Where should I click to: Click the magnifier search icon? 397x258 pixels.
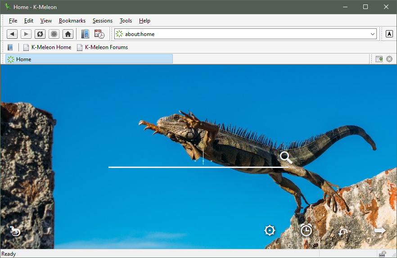(x=286, y=158)
